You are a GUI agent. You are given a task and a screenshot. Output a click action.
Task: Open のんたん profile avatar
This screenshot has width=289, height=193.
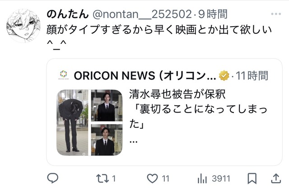[23, 26]
